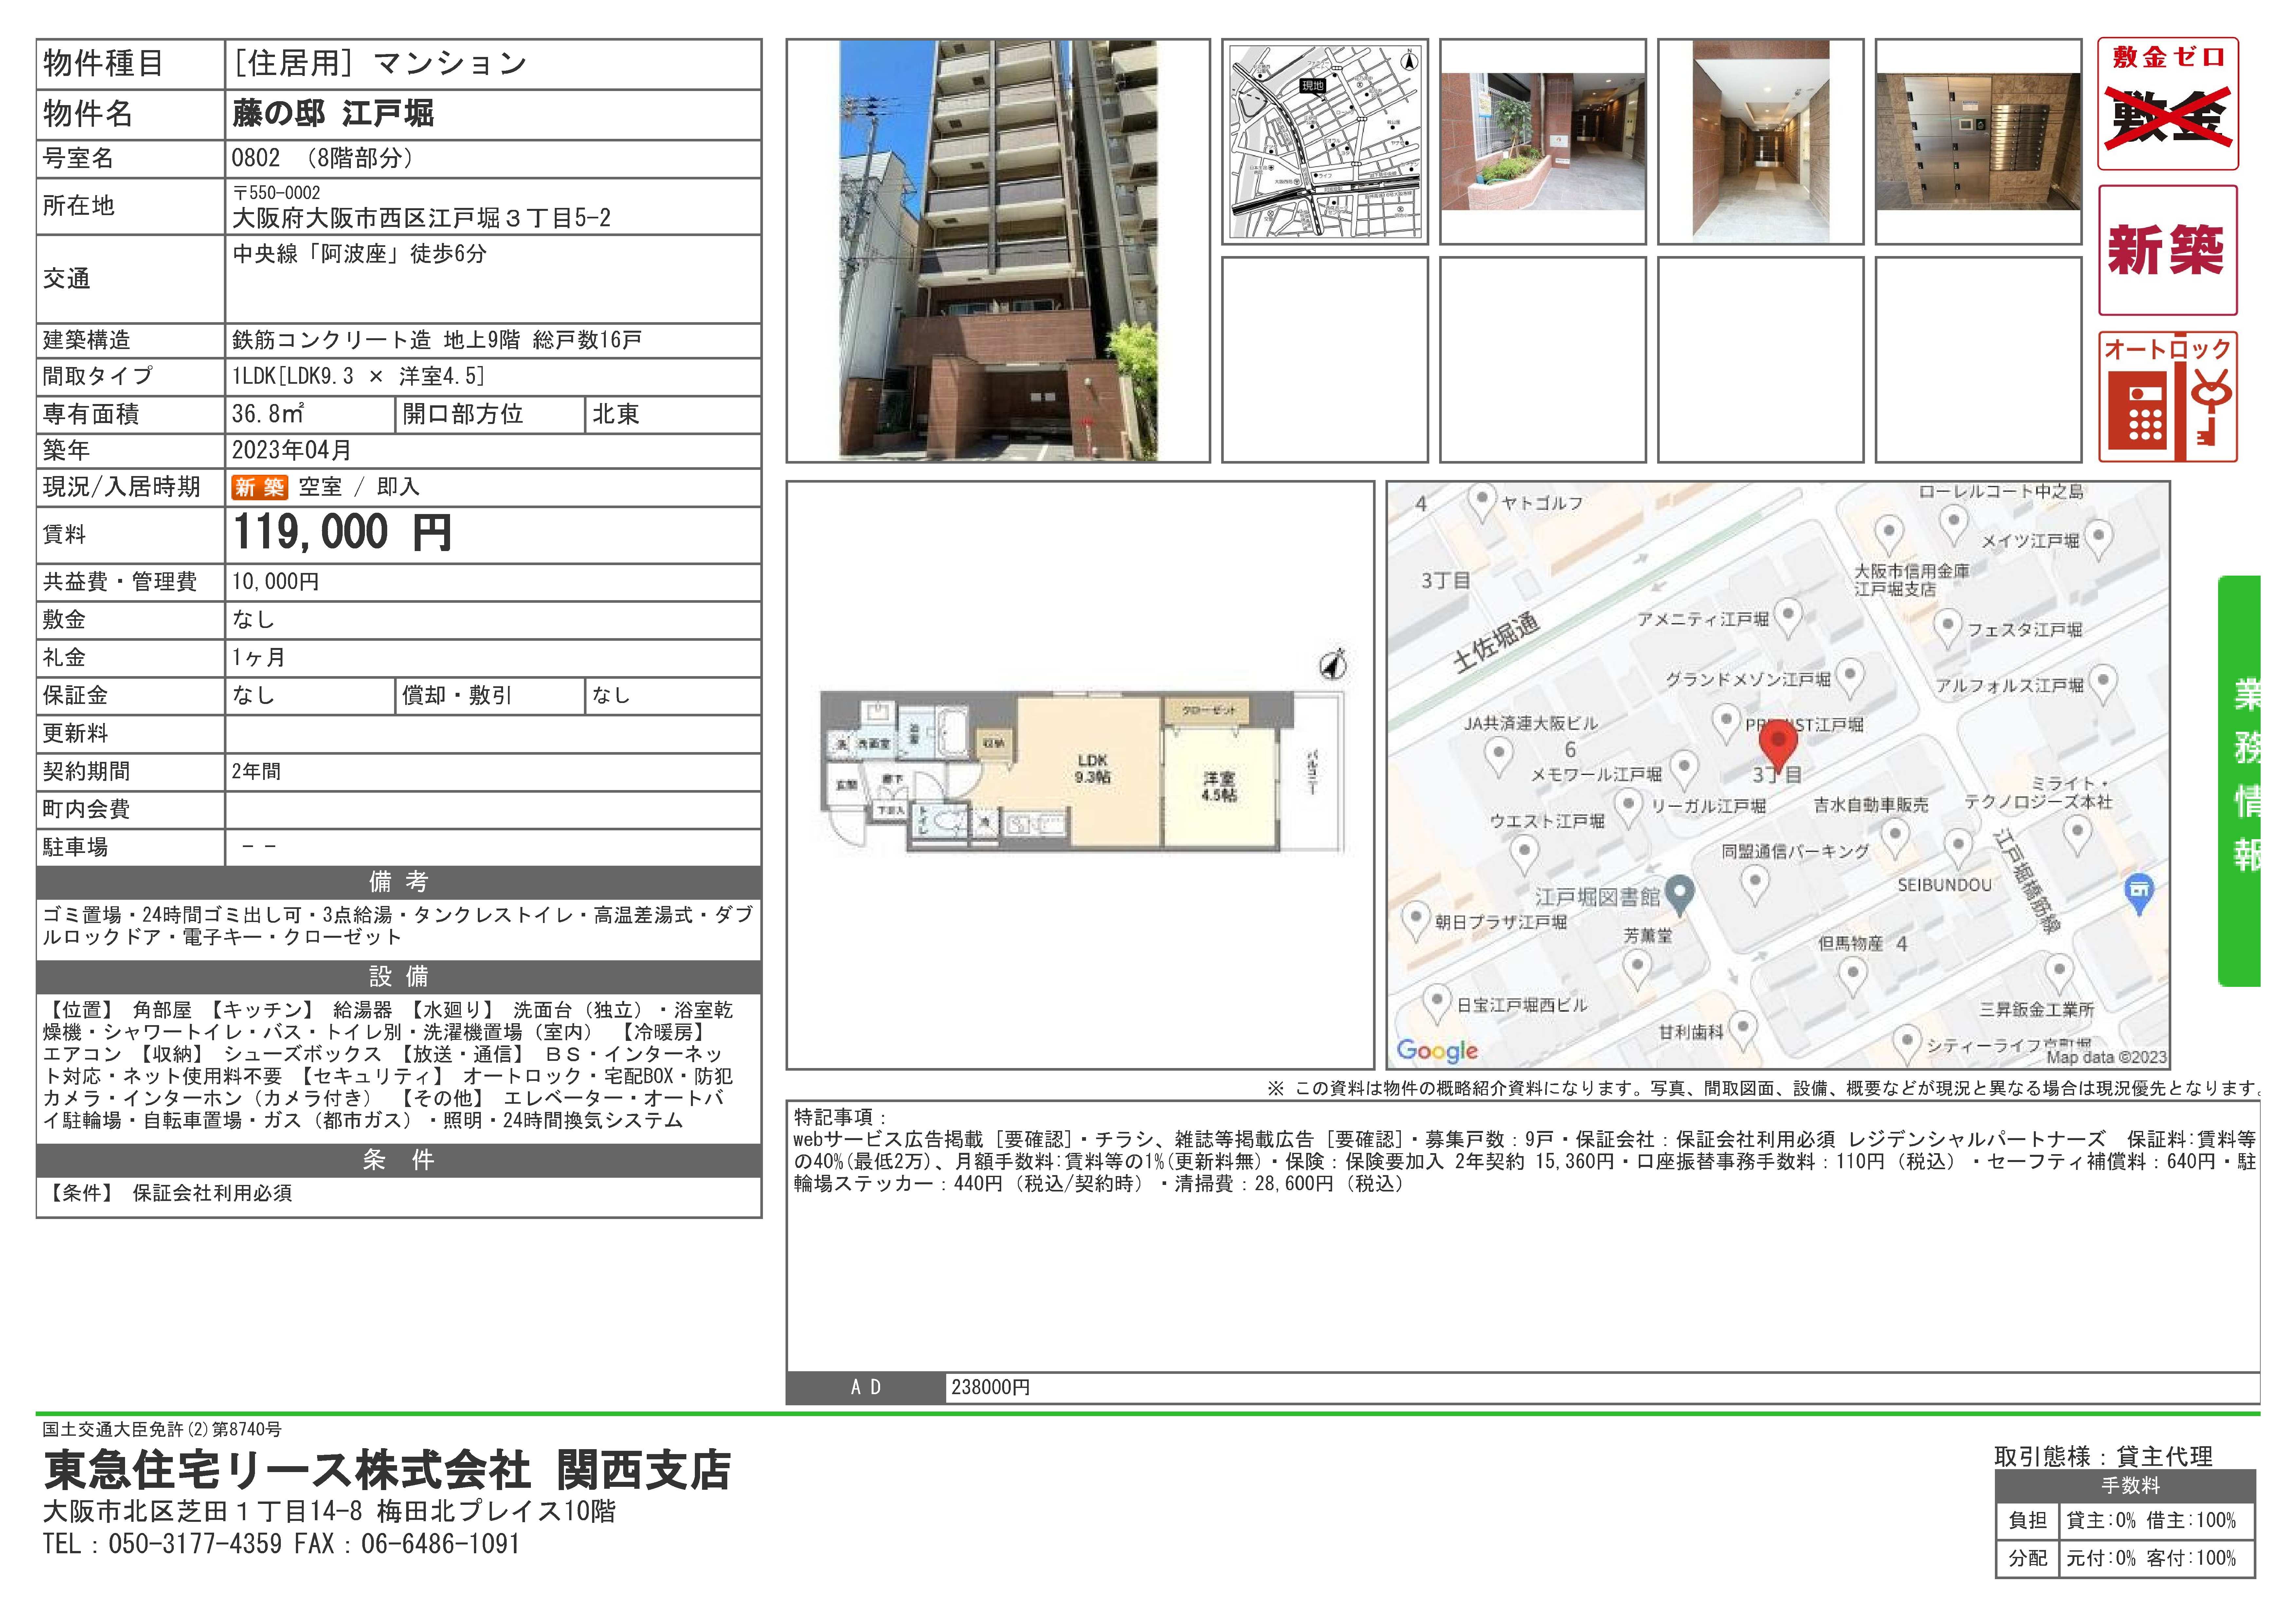Click the map pin beside アルフォルス江戸堀

[x=2103, y=684]
